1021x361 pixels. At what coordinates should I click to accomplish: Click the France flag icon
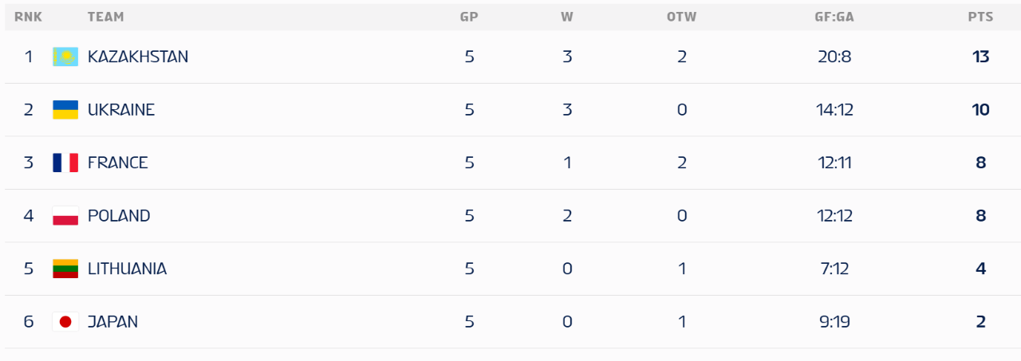(65, 163)
